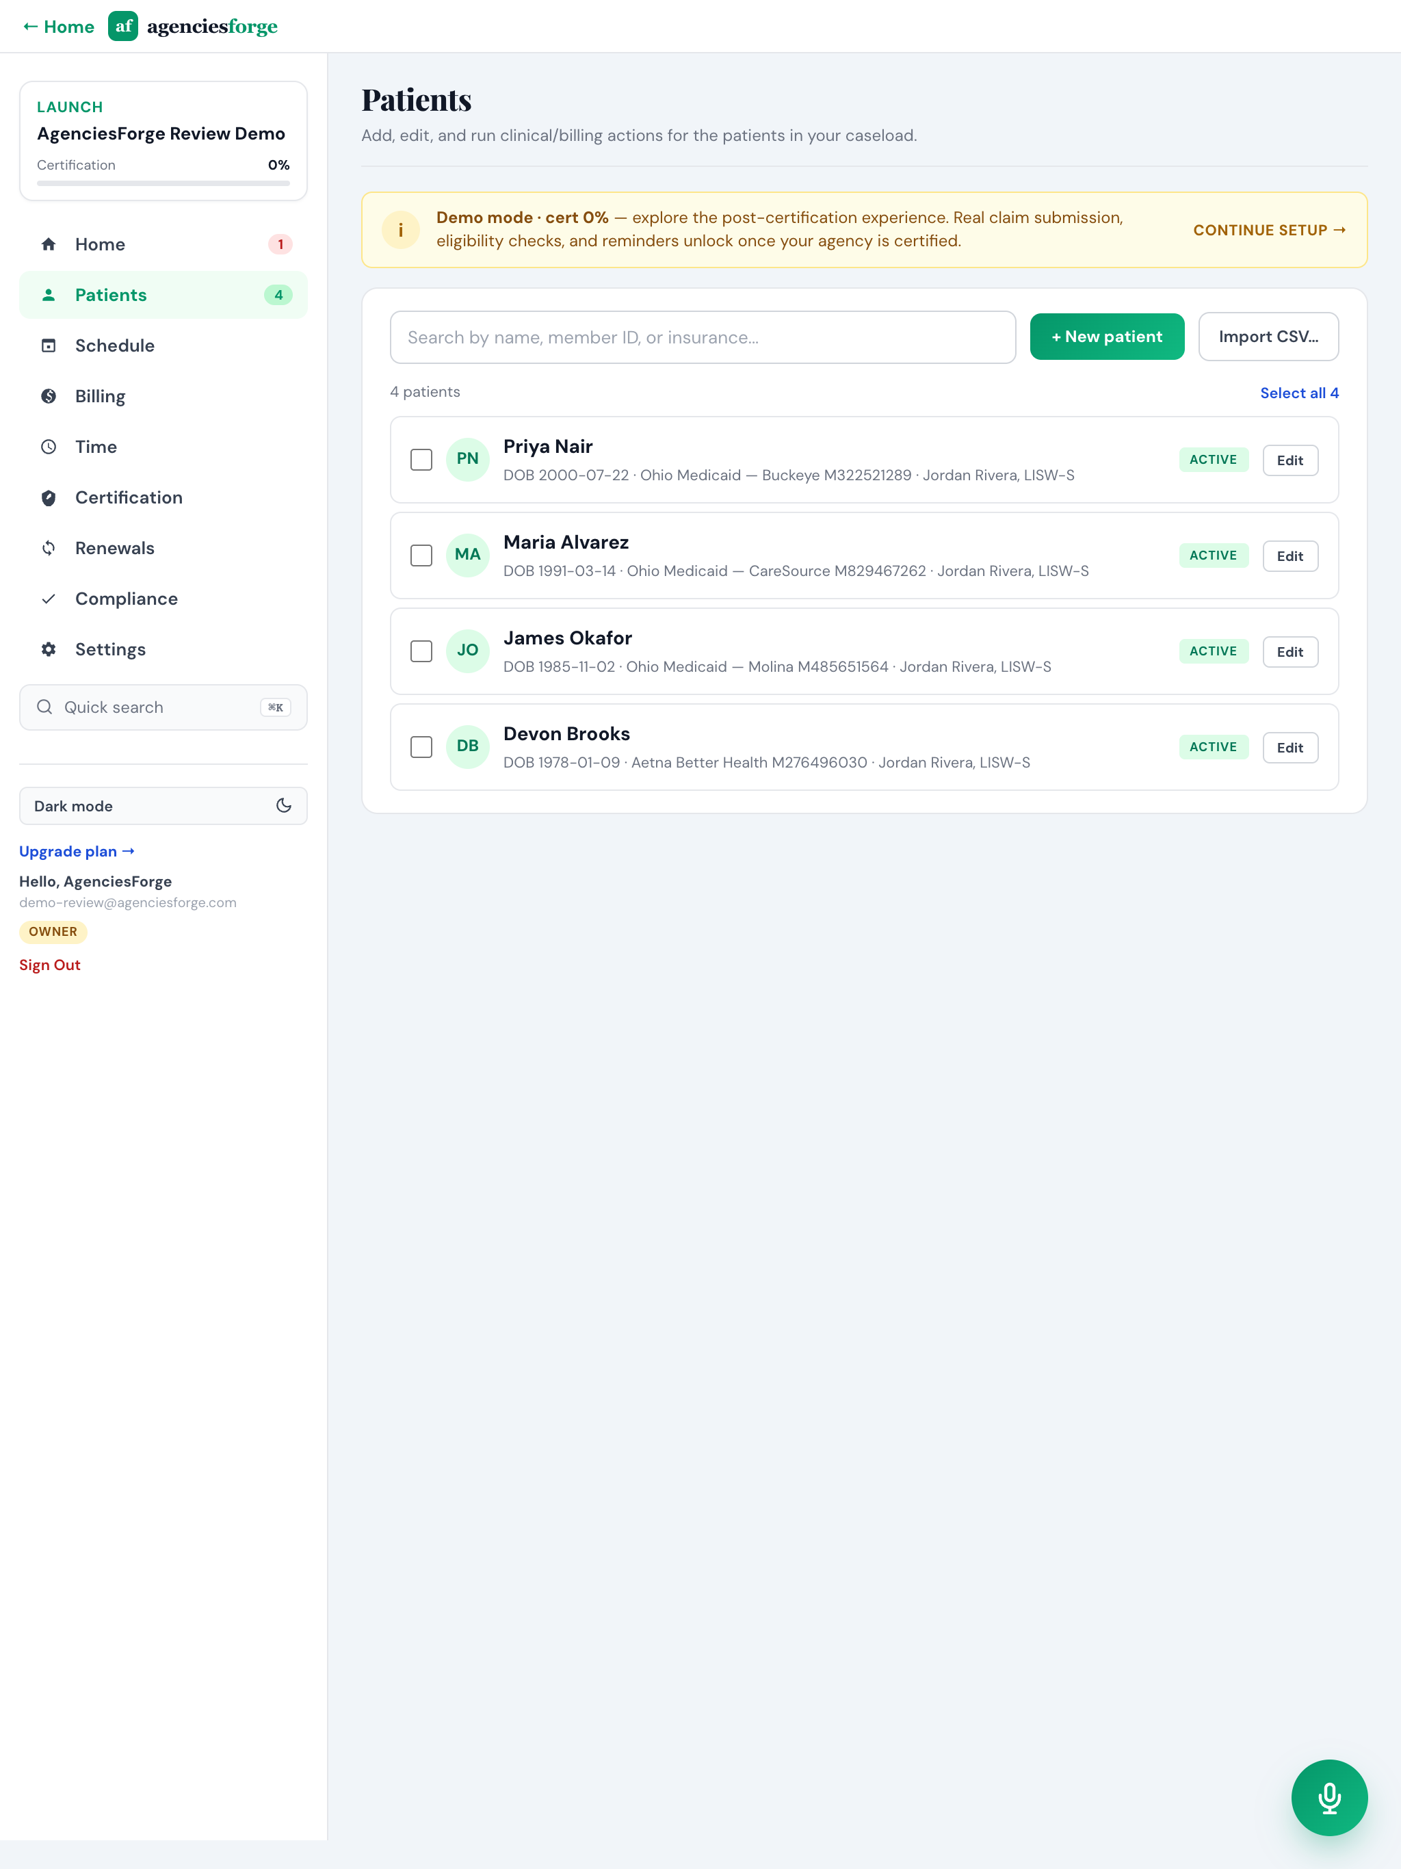The height and width of the screenshot is (1869, 1401).
Task: Open the Billing sidebar item
Action: (163, 396)
